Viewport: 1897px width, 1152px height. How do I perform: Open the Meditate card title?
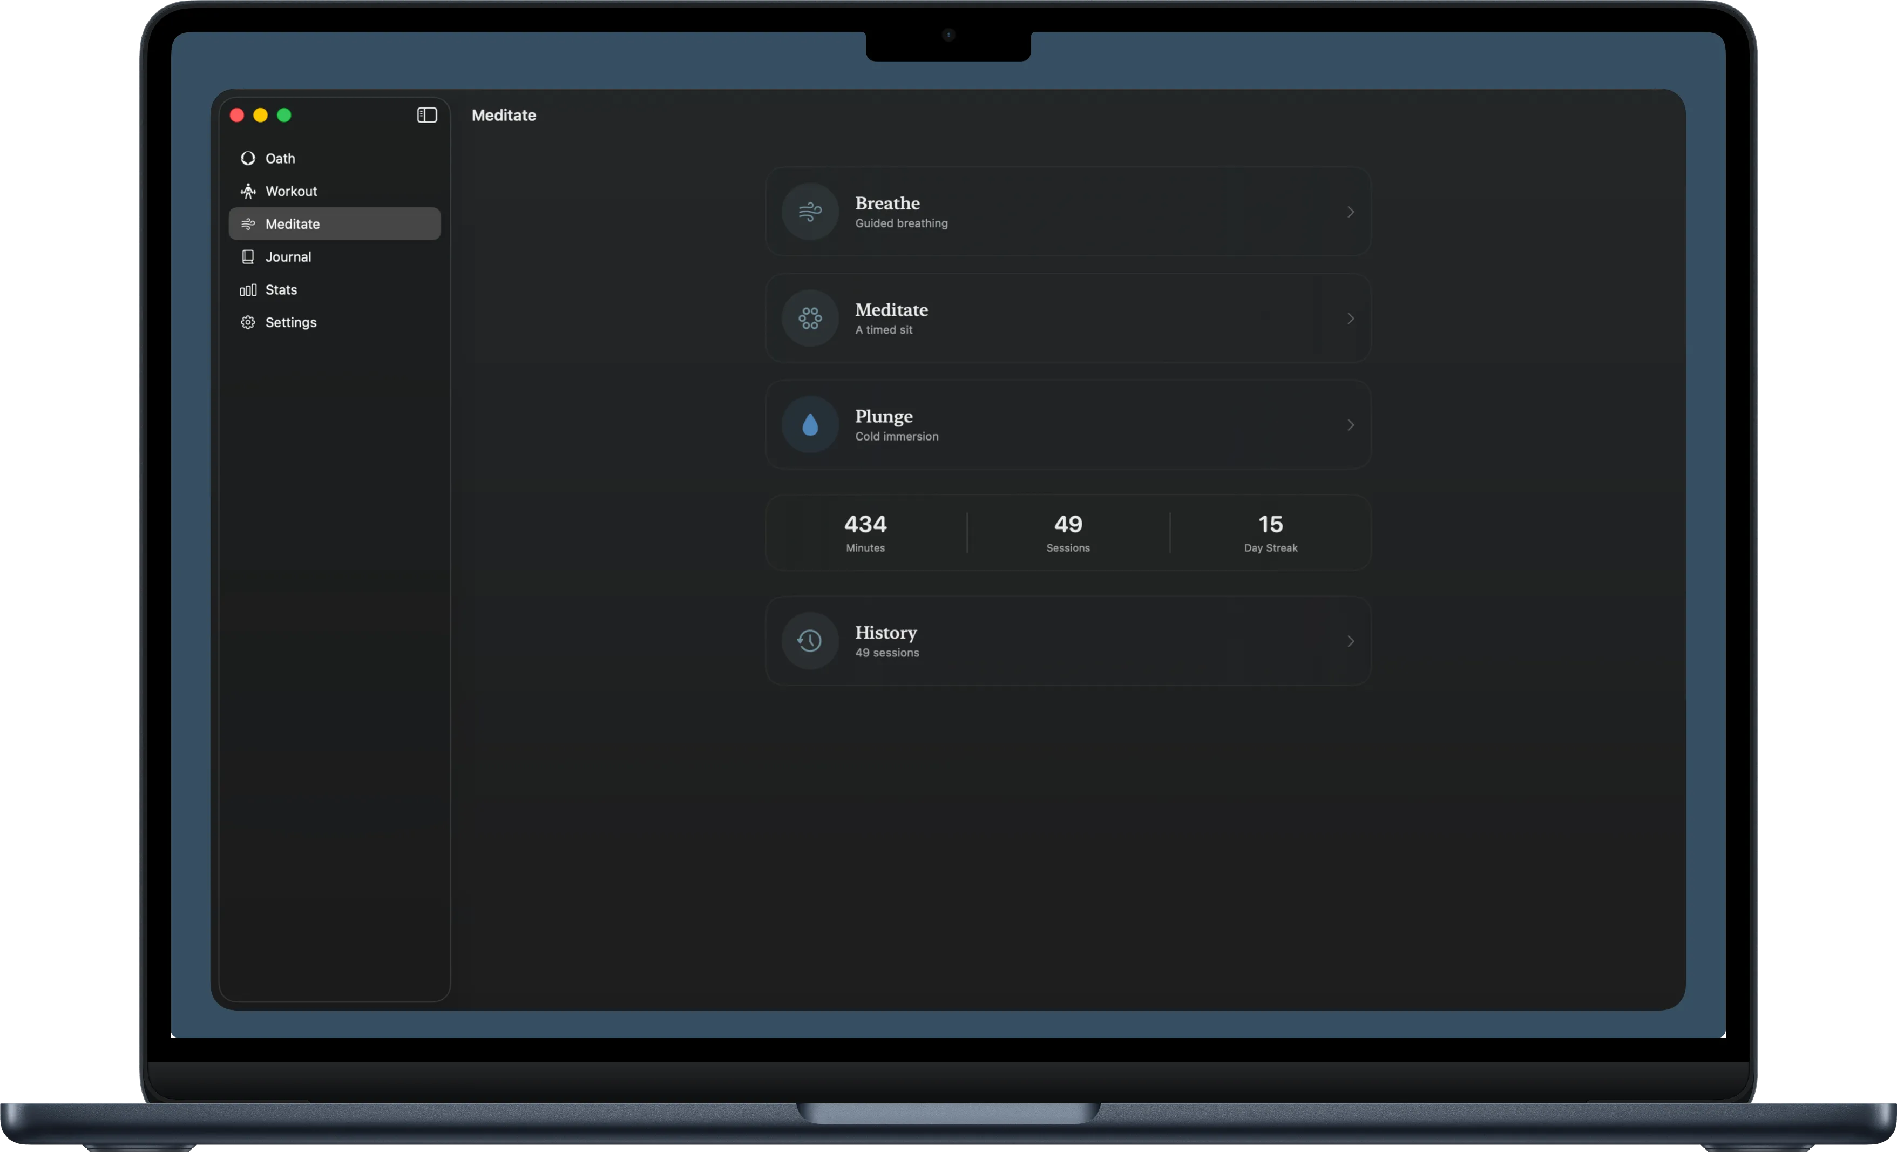point(891,309)
